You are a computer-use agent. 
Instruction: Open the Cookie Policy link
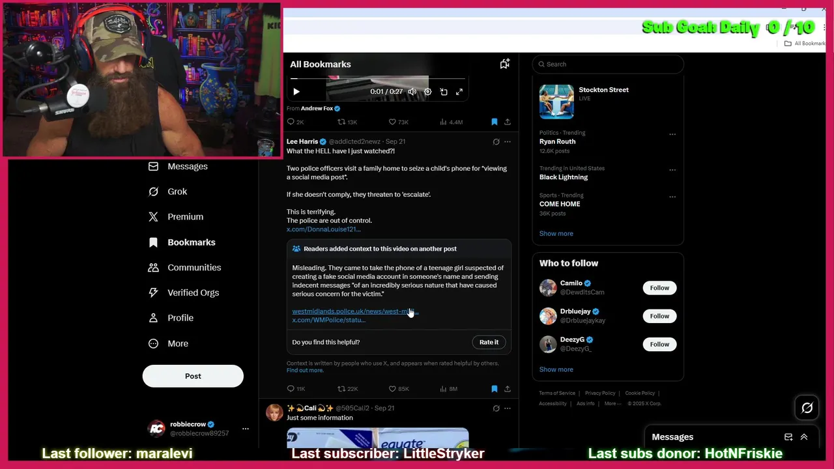(640, 393)
